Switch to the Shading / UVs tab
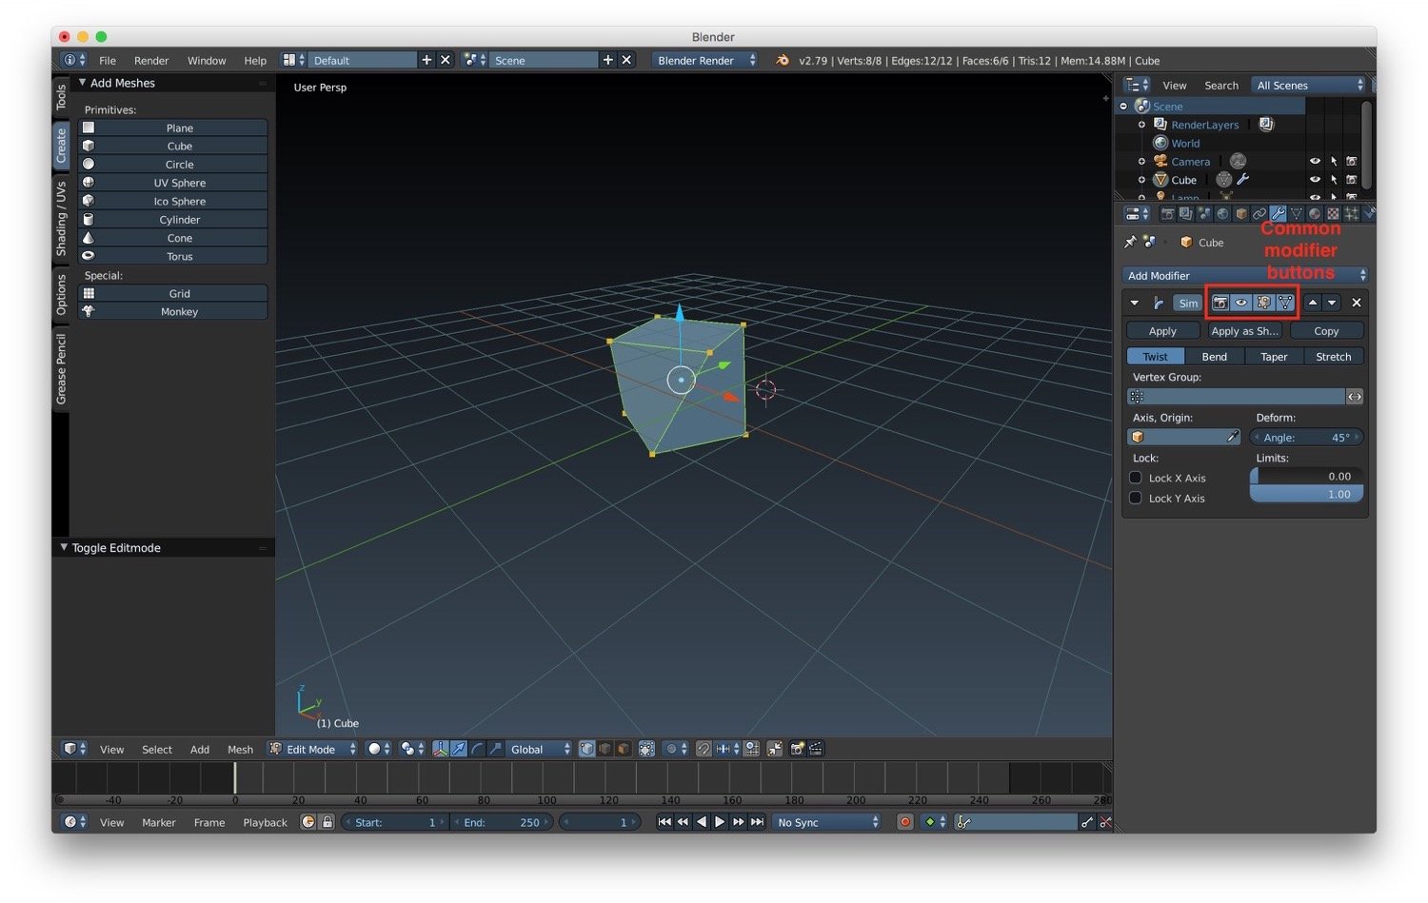This screenshot has height=903, width=1428. pos(61,218)
